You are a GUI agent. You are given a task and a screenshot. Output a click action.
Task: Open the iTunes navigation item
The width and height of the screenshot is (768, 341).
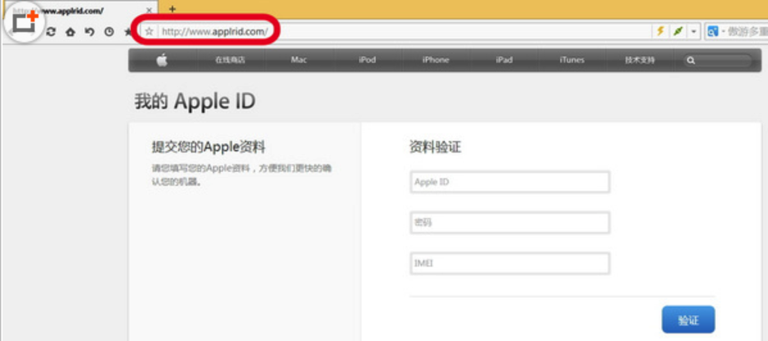[x=572, y=60]
